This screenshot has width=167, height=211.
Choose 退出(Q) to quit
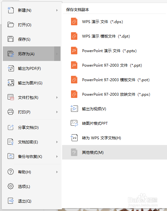click(32, 201)
